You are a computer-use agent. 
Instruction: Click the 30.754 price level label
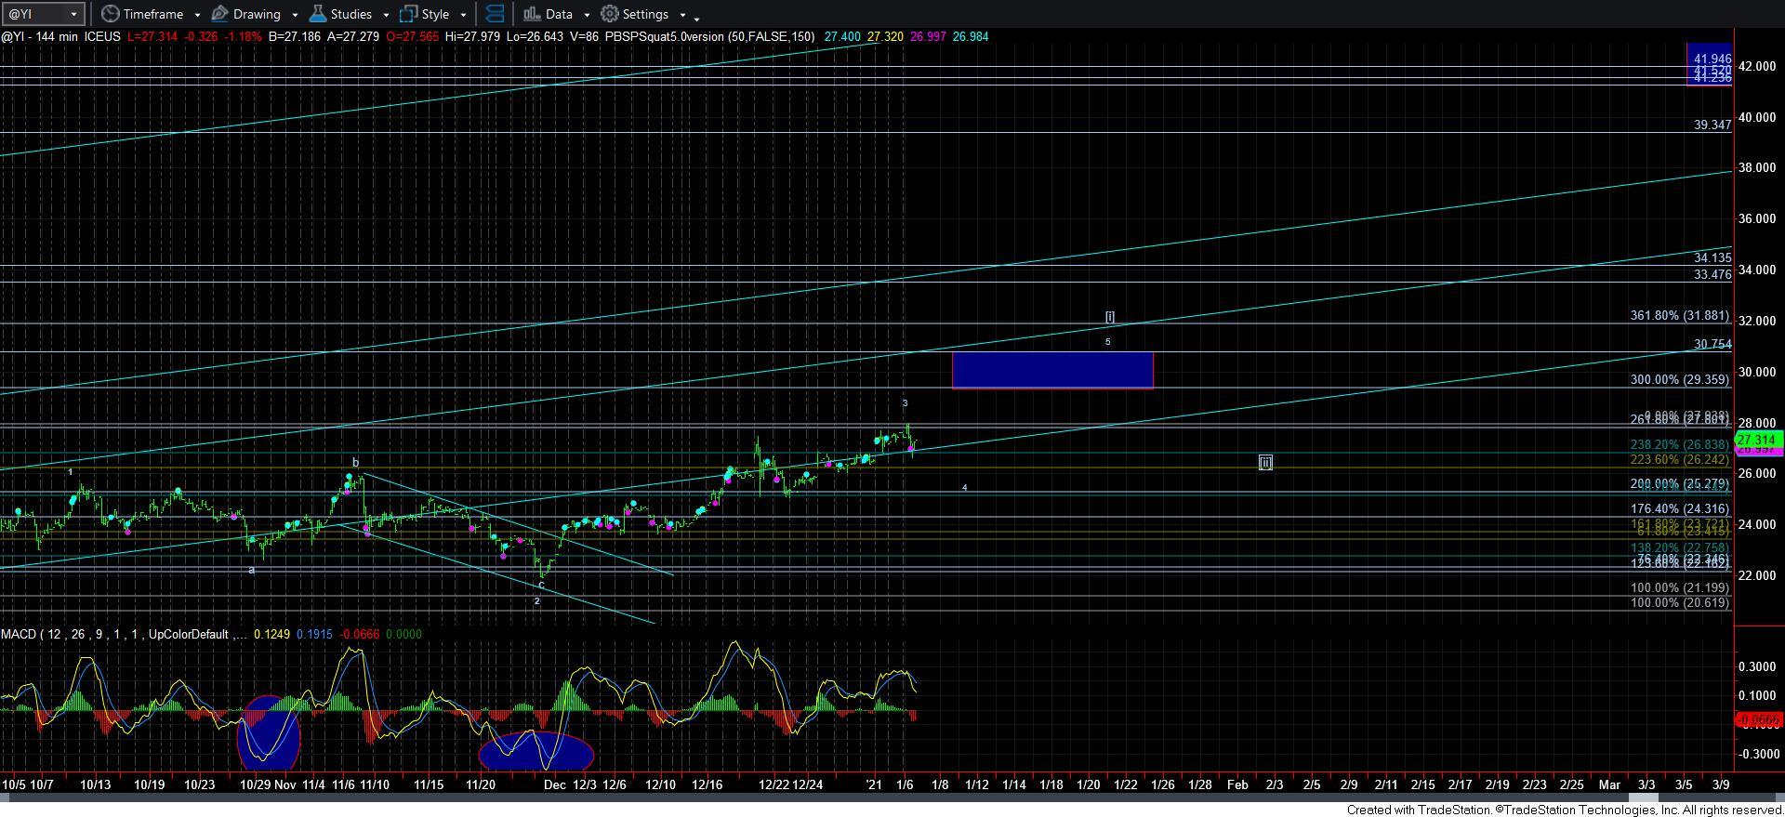(x=1712, y=344)
